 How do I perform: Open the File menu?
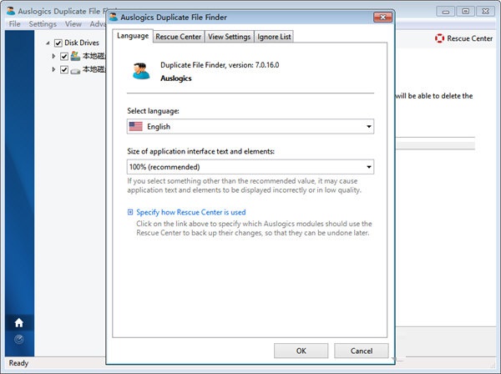tap(14, 24)
